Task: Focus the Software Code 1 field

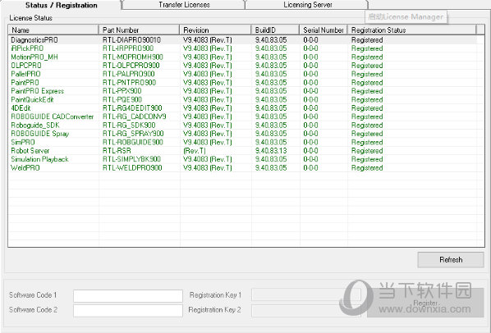Action: (128, 296)
